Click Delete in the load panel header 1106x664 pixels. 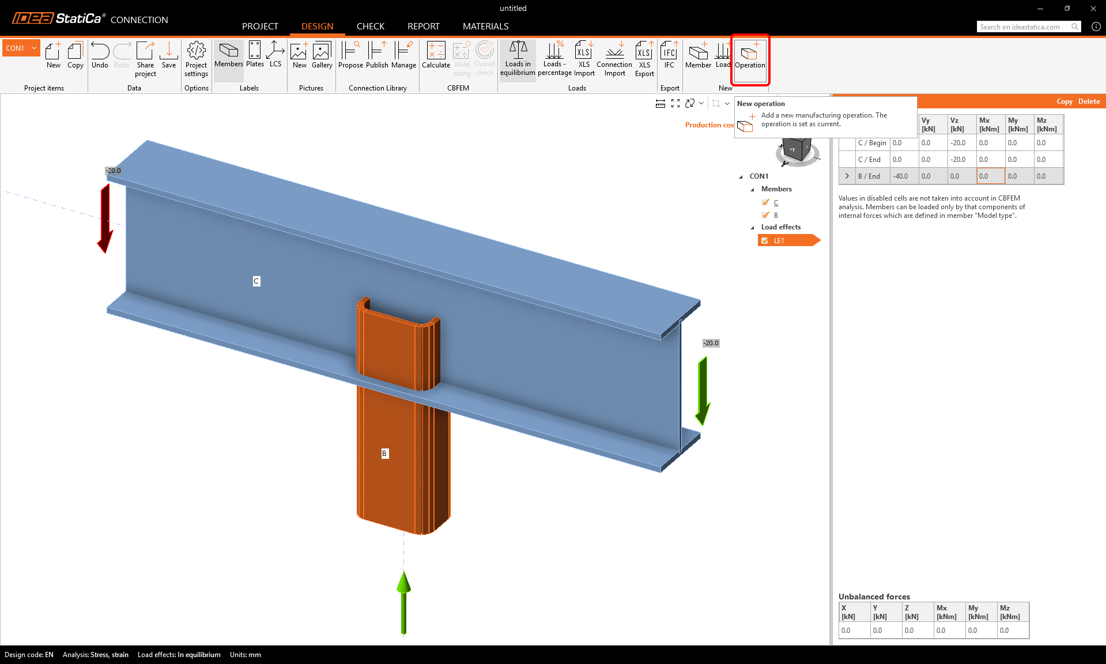(1089, 101)
